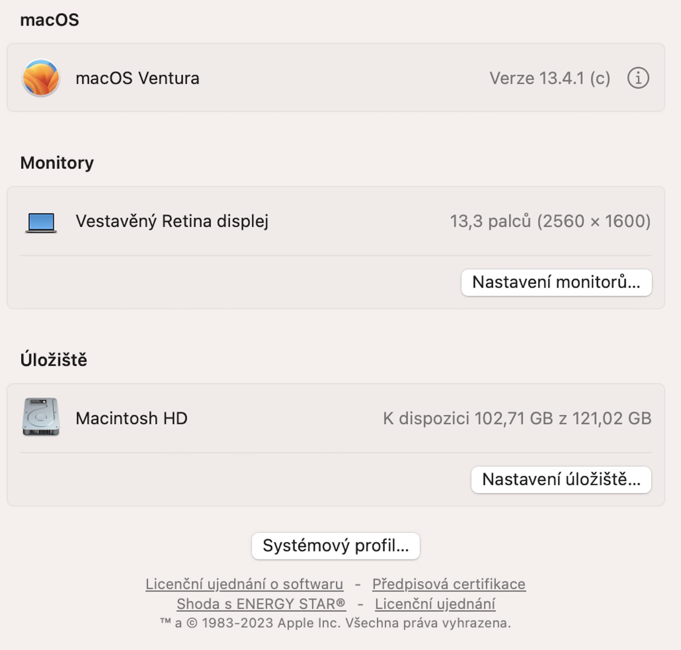This screenshot has height=650, width=681.
Task: Open Nastavení úložiště settings
Action: point(561,480)
